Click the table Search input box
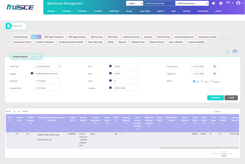 click(x=225, y=111)
